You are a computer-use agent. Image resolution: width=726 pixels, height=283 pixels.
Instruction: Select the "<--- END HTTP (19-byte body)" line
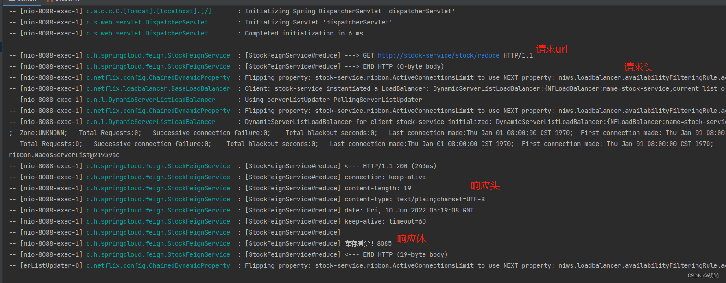(x=396, y=254)
